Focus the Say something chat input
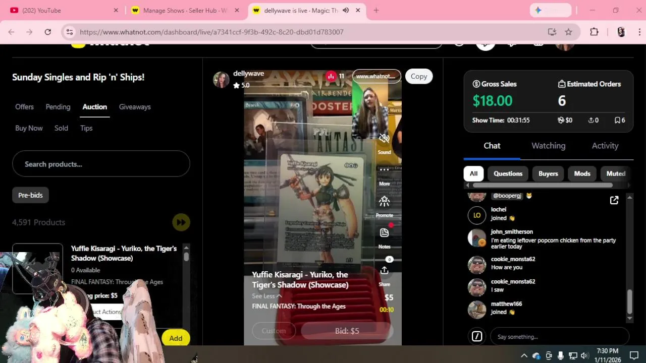This screenshot has width=646, height=363. click(559, 337)
